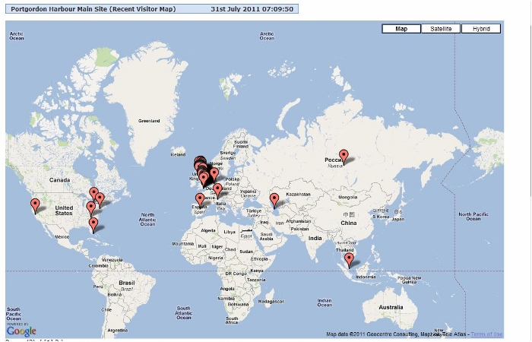This screenshot has height=342, width=532.
Task: Click the Libya label
Action: (x=230, y=232)
